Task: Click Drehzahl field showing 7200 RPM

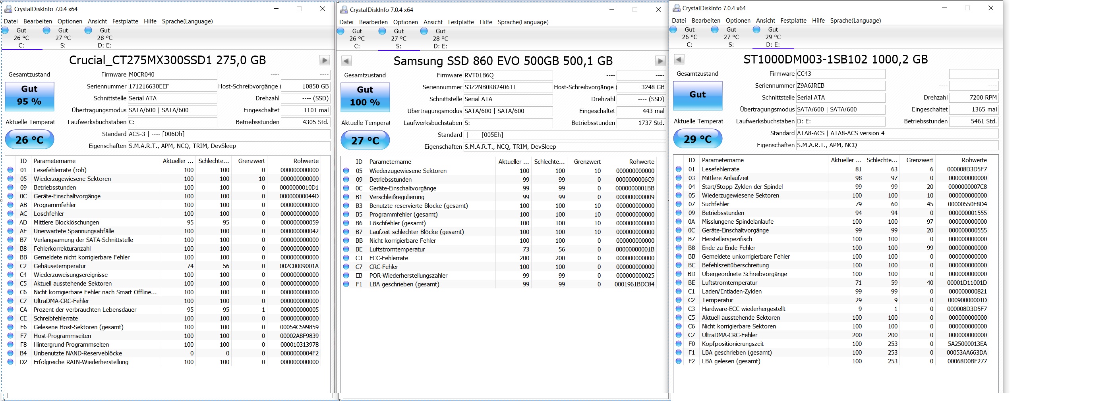Action: pos(974,98)
